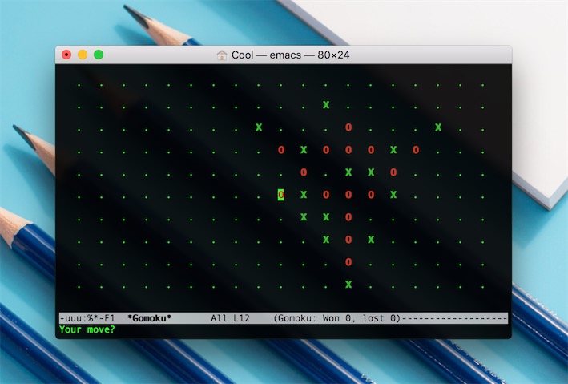The width and height of the screenshot is (568, 384).
Task: Click the leftmost X piece on the board
Action: [259, 127]
